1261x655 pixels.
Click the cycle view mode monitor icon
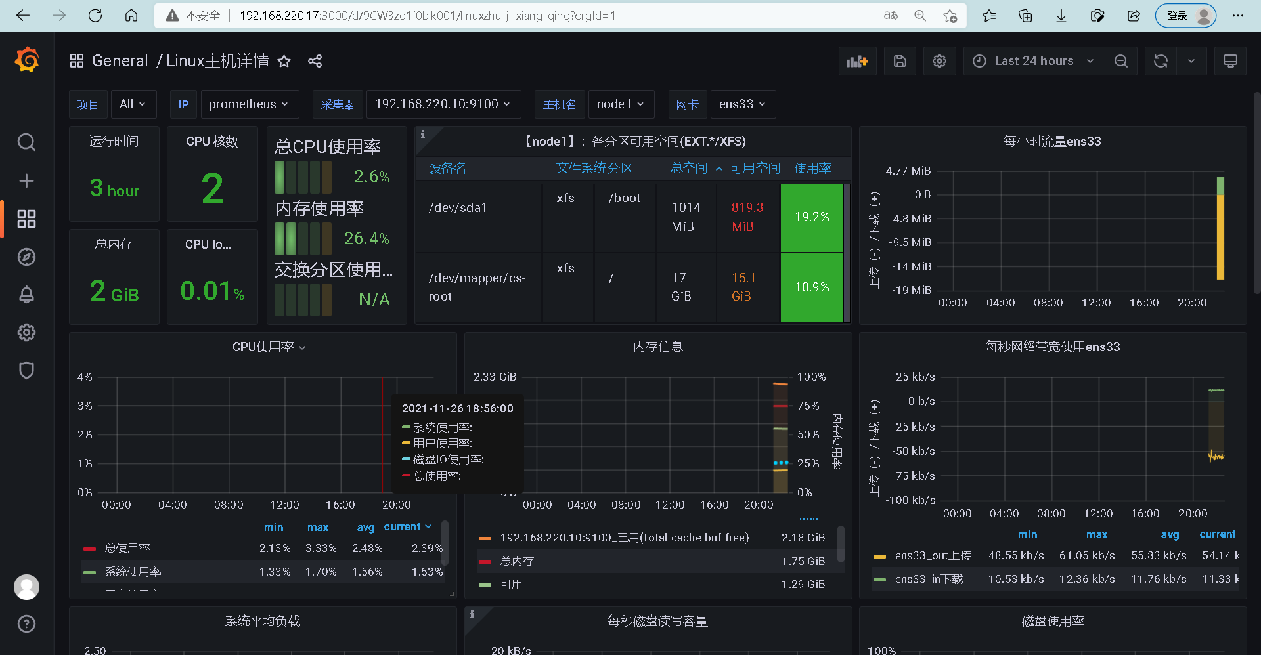pyautogui.click(x=1230, y=61)
